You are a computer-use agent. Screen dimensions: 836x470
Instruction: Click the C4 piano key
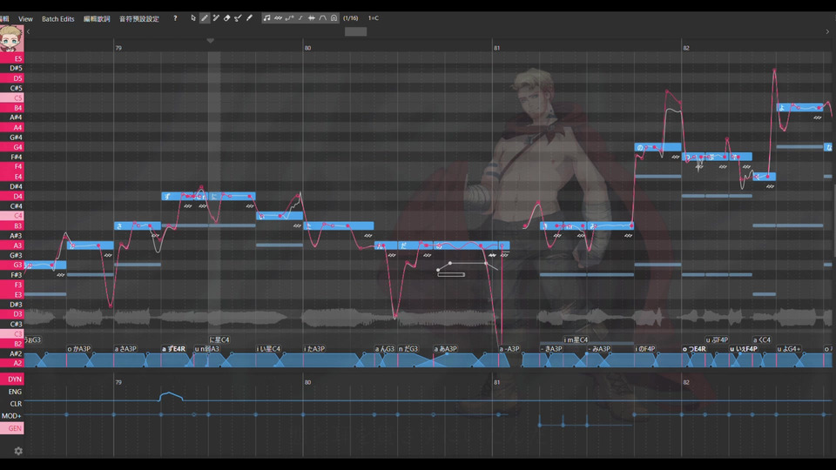[11, 216]
